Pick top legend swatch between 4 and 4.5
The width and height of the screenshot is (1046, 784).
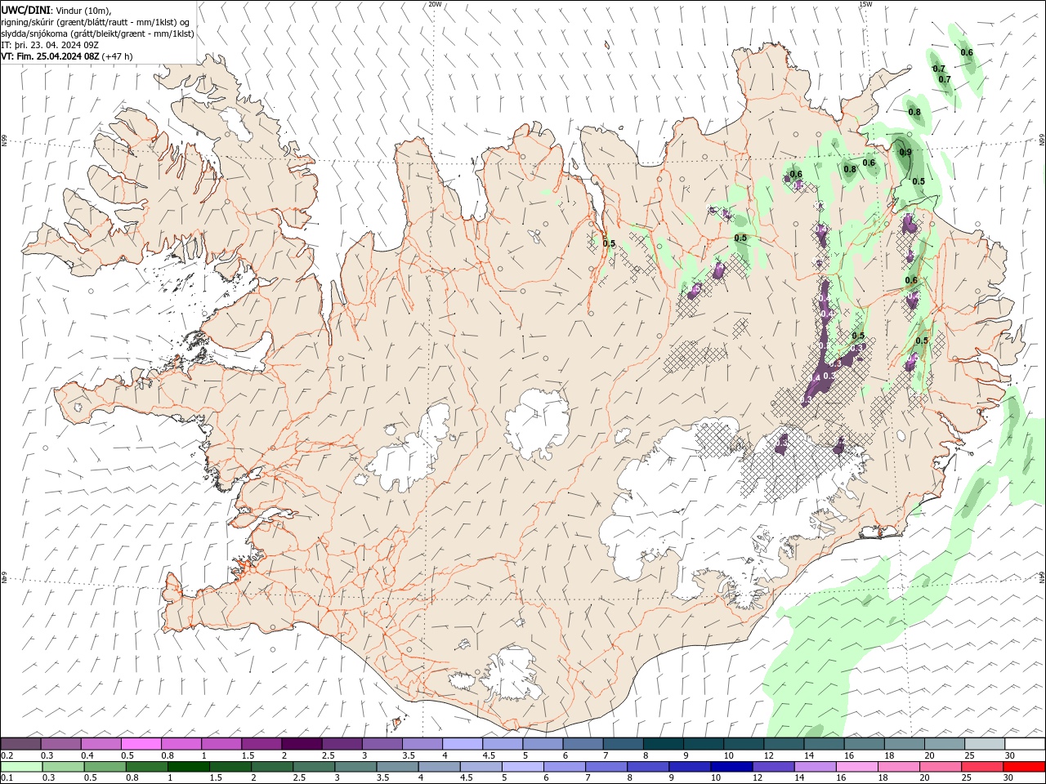(463, 744)
